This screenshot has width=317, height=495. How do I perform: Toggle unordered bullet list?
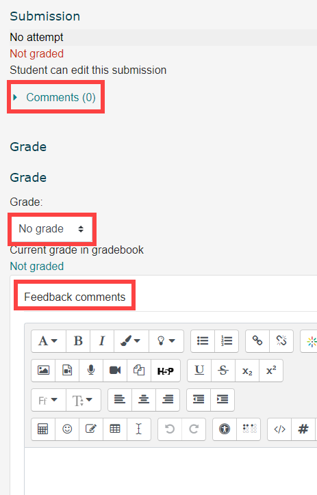(203, 341)
